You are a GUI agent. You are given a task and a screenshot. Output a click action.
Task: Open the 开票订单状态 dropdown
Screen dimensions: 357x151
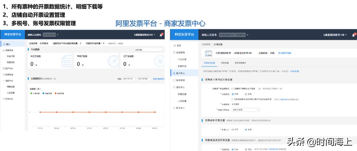coord(246,110)
